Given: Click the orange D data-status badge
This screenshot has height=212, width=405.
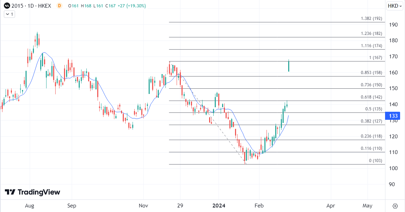Looking at the screenshot, I should (x=59, y=6).
